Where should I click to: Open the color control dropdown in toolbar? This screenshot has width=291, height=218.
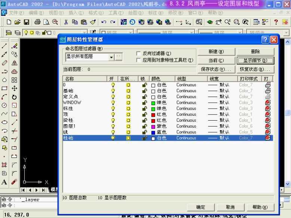pyautogui.click(x=131, y=33)
